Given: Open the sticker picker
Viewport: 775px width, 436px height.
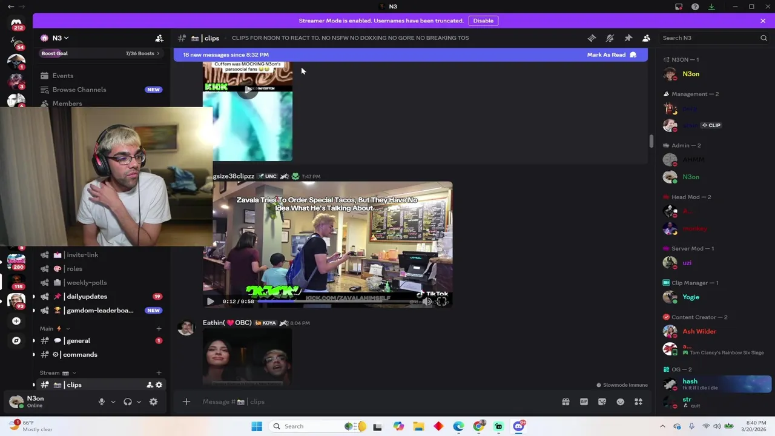Looking at the screenshot, I should click(602, 401).
